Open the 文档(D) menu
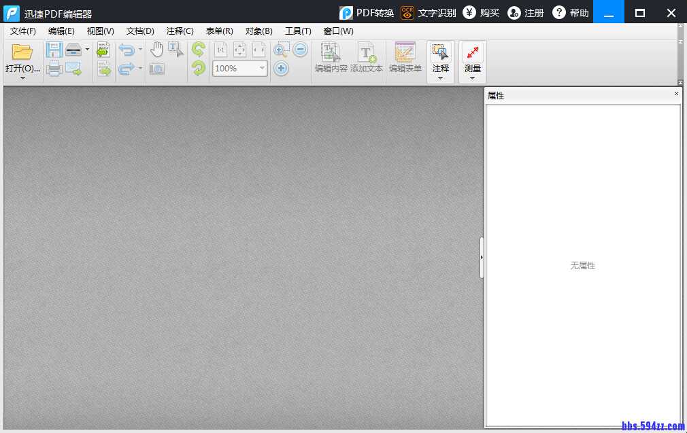The image size is (687, 433). [x=140, y=31]
